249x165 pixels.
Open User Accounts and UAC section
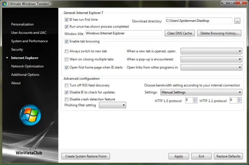(29, 33)
